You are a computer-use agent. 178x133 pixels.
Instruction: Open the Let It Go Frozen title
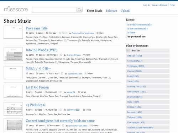[37, 87]
